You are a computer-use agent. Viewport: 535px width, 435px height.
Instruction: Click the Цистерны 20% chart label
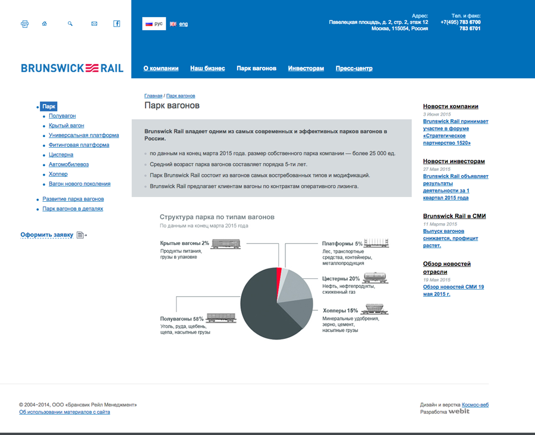[341, 279]
